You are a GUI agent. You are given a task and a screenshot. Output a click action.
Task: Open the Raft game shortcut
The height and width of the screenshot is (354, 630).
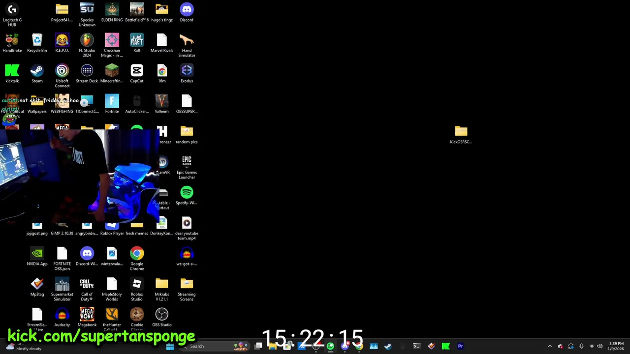(137, 43)
